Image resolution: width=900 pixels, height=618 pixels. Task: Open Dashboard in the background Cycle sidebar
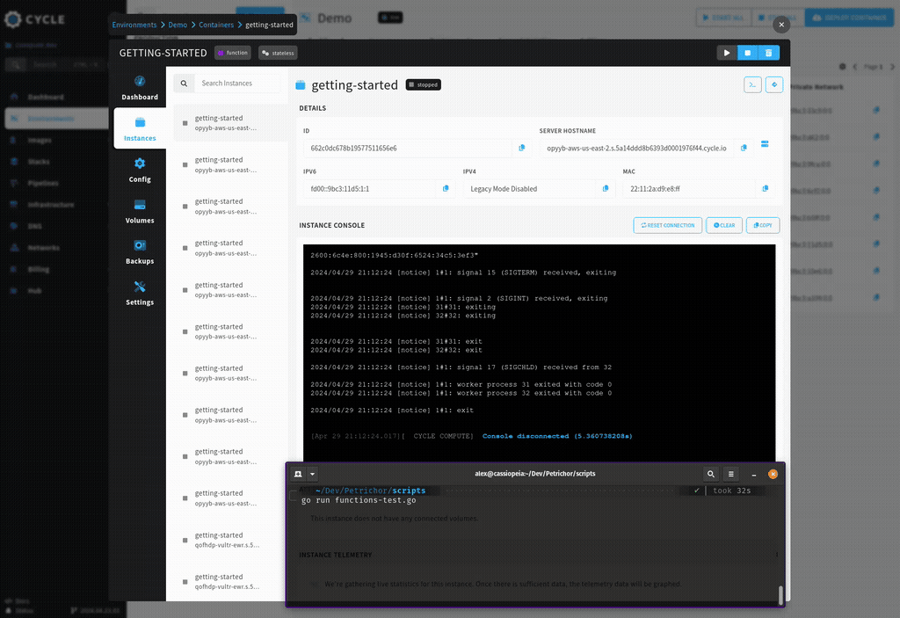pyautogui.click(x=46, y=97)
